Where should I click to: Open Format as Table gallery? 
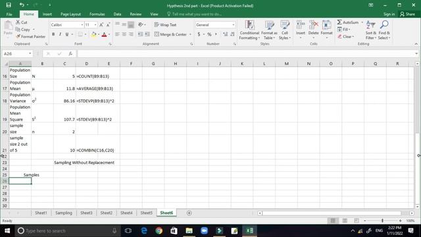click(x=269, y=30)
